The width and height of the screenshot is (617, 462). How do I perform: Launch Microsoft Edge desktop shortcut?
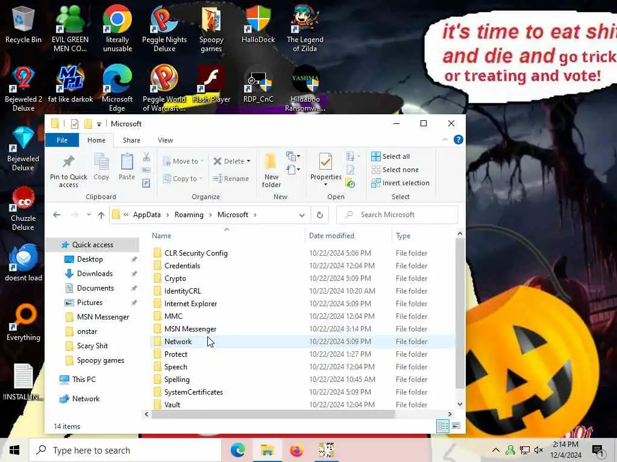coord(117,89)
